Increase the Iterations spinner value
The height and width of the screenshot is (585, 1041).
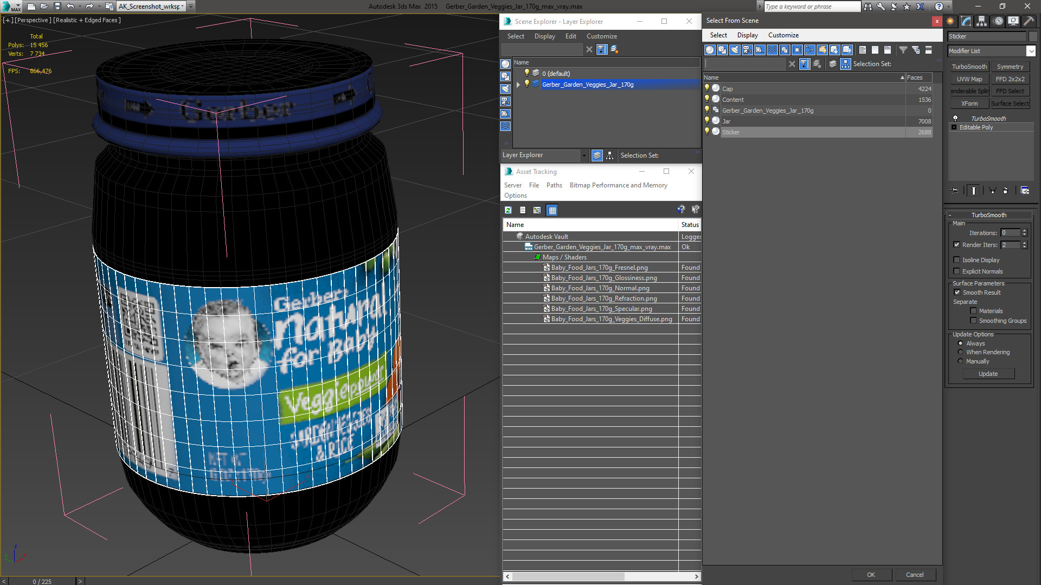click(x=1024, y=231)
